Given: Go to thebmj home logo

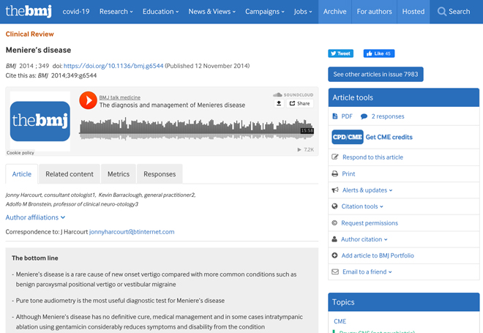Looking at the screenshot, I should point(29,11).
